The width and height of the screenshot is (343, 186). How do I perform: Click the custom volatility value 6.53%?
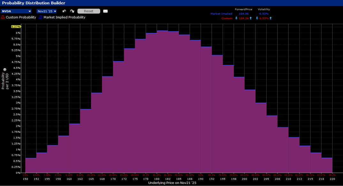click(x=264, y=18)
